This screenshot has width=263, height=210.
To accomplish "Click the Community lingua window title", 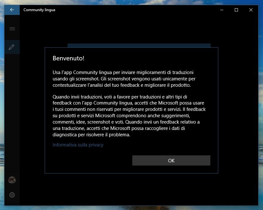I will 39,10.
